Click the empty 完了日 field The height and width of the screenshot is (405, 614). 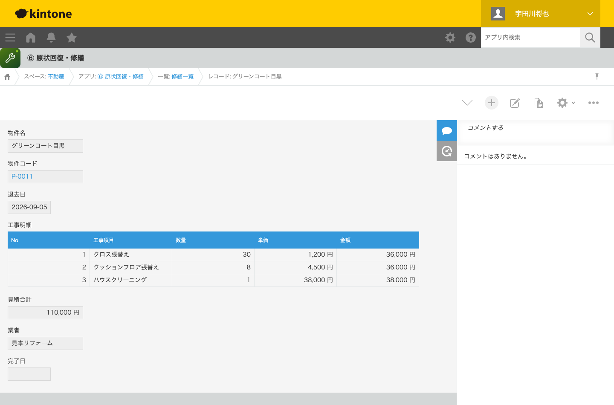click(29, 374)
